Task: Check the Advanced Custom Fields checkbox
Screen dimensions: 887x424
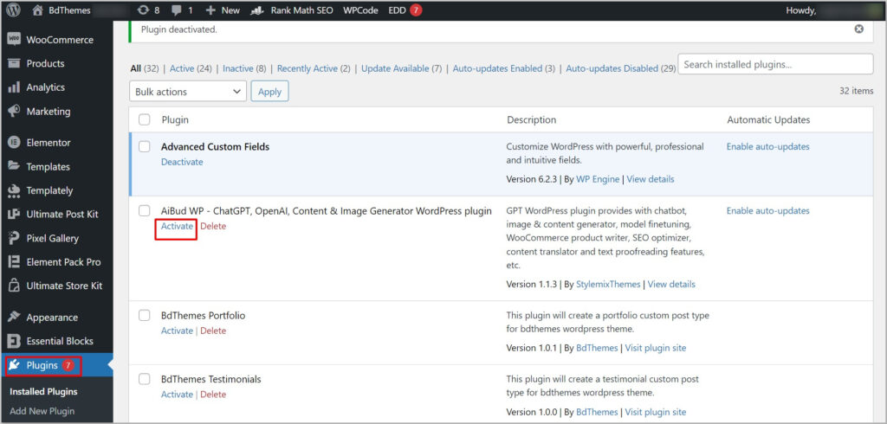Action: click(145, 146)
